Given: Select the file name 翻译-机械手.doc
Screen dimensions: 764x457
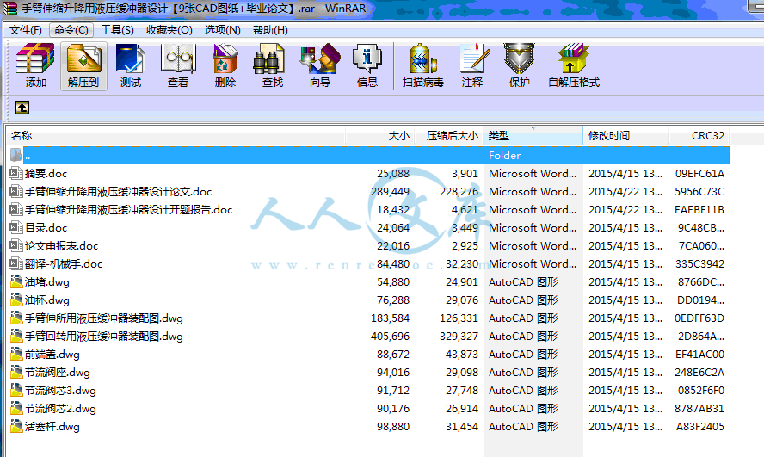Looking at the screenshot, I should (64, 263).
